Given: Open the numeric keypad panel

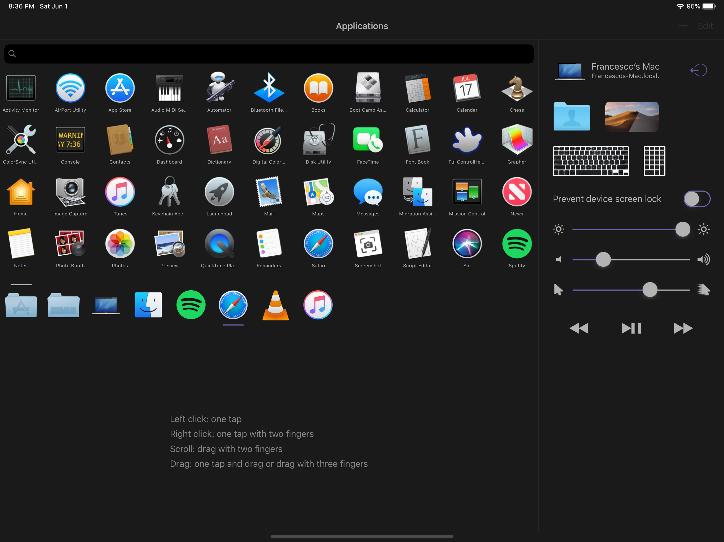Looking at the screenshot, I should 654,161.
